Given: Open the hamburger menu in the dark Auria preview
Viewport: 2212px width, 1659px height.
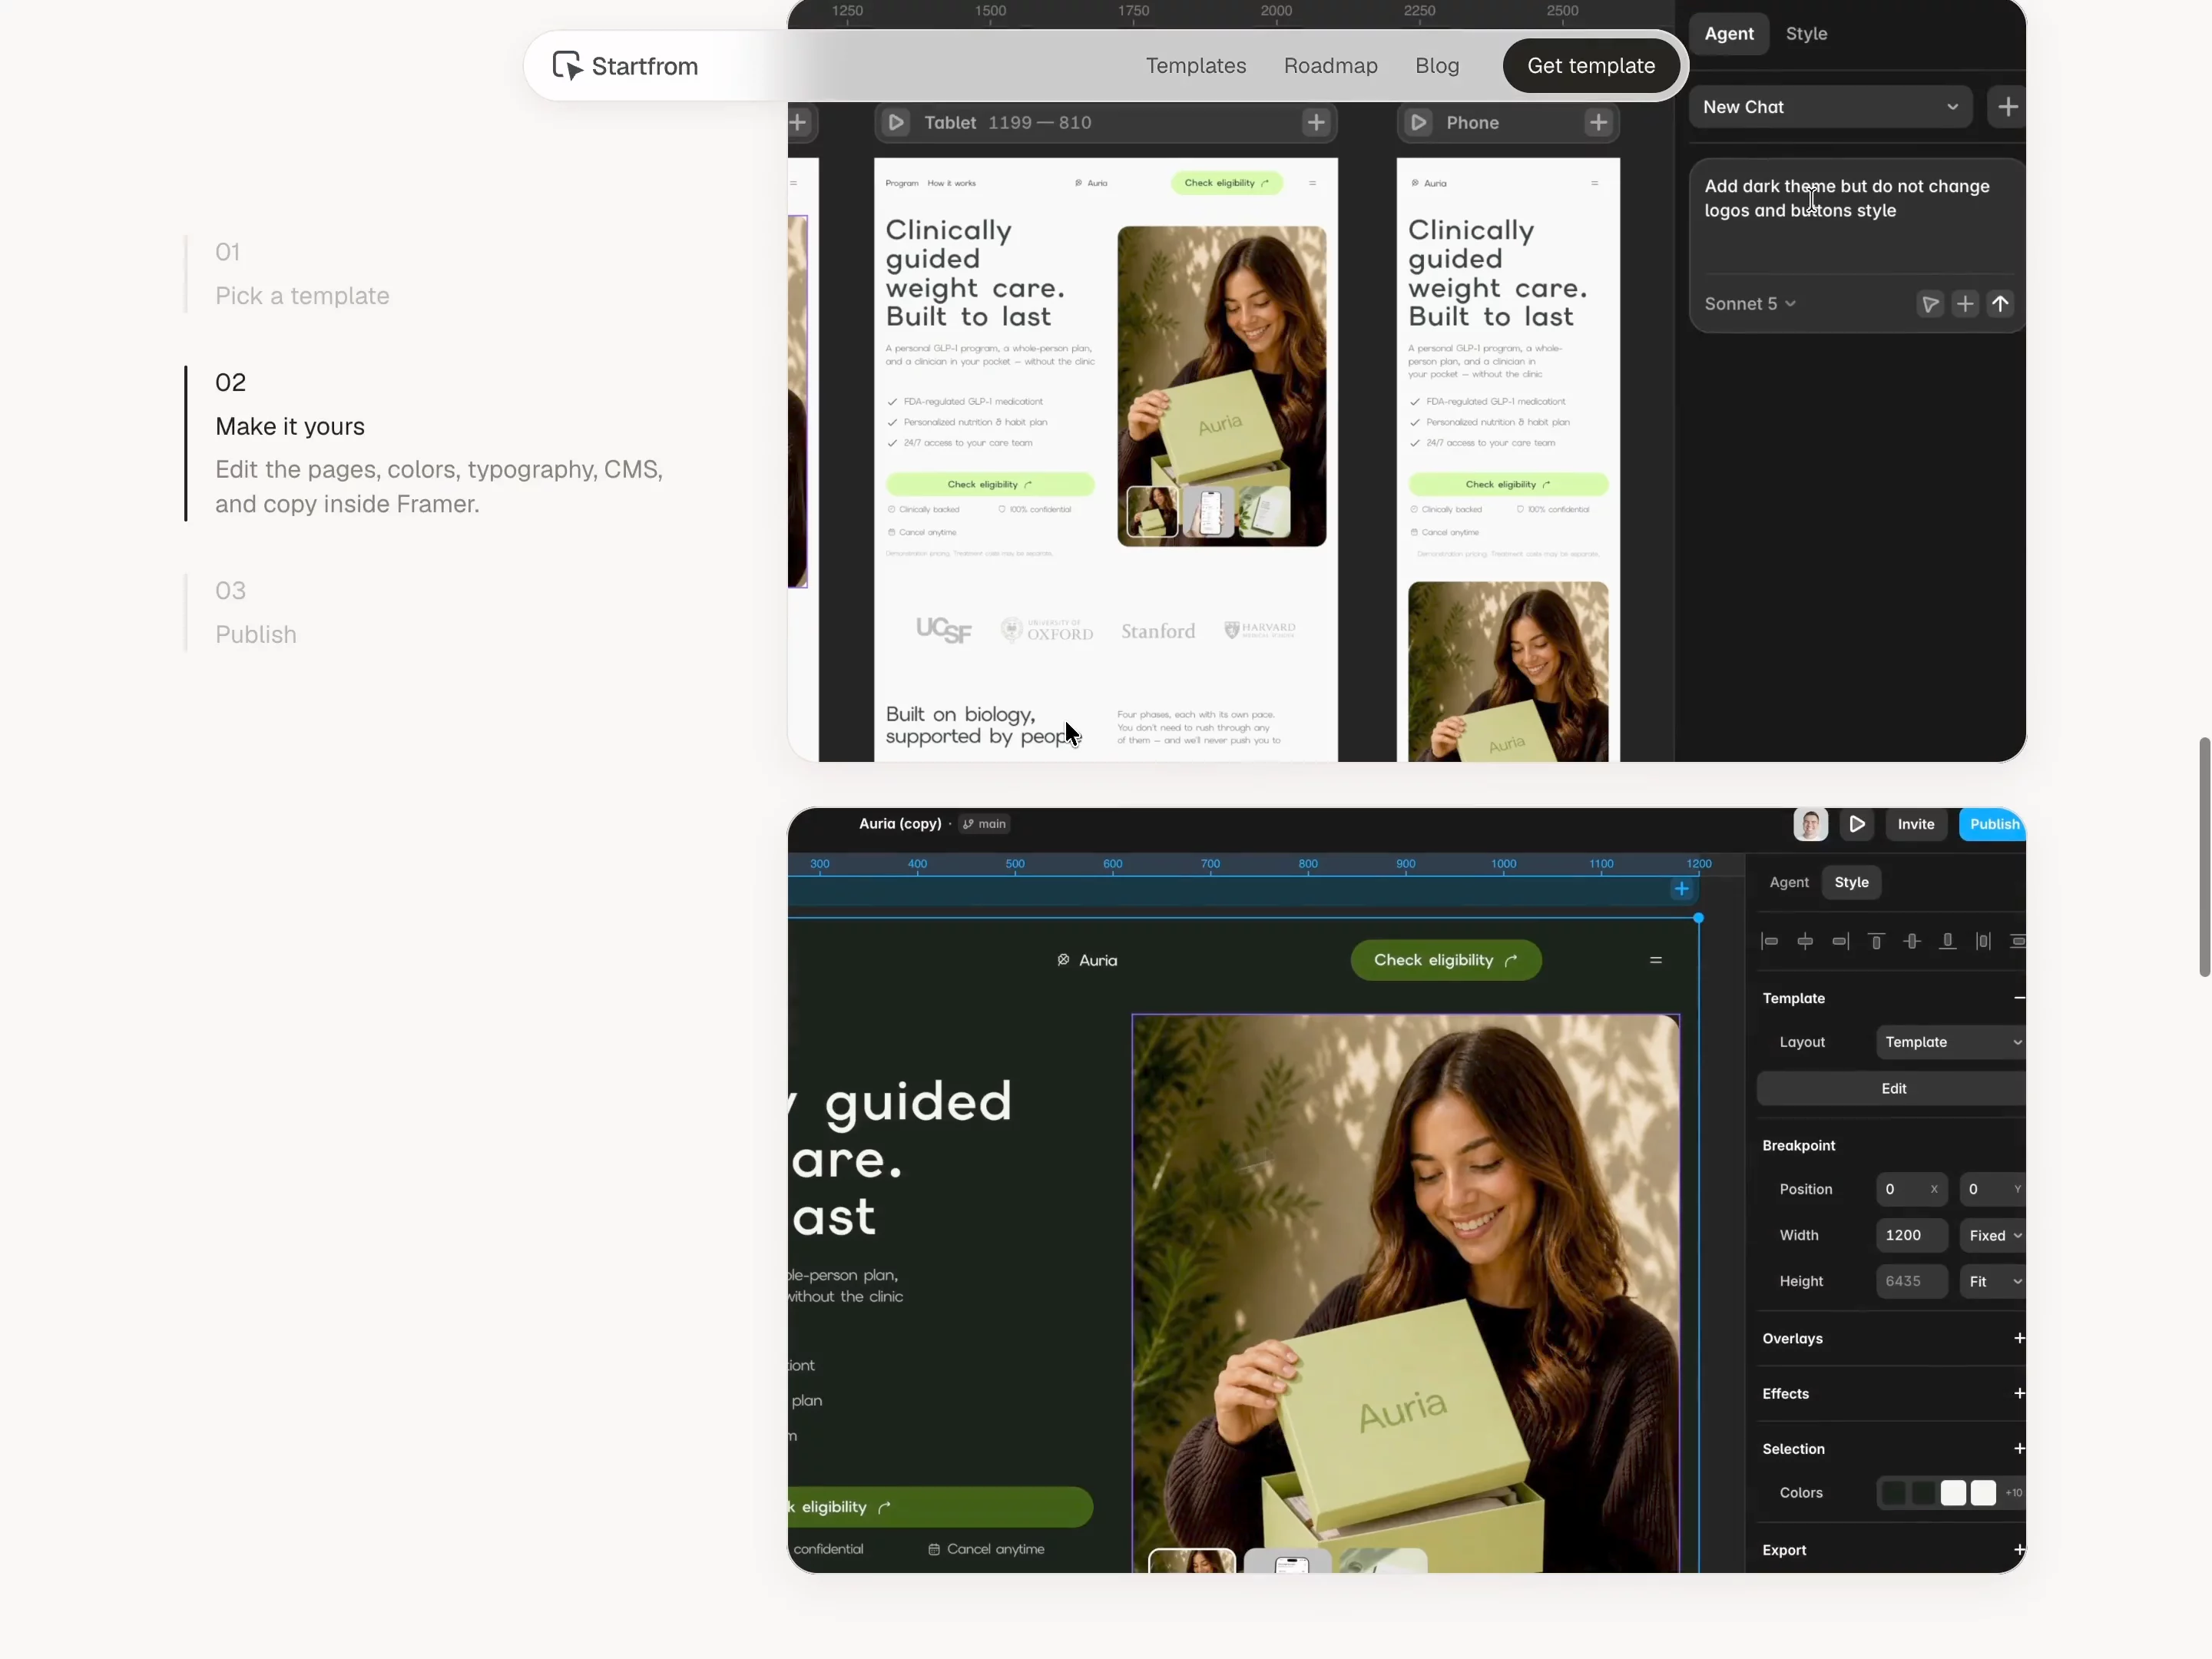Looking at the screenshot, I should coord(1656,960).
